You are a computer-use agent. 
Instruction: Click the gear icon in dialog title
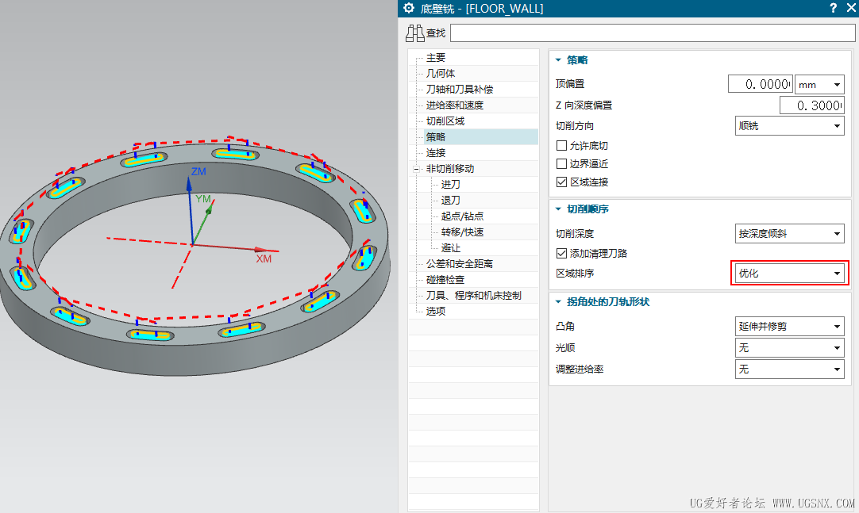(x=409, y=8)
